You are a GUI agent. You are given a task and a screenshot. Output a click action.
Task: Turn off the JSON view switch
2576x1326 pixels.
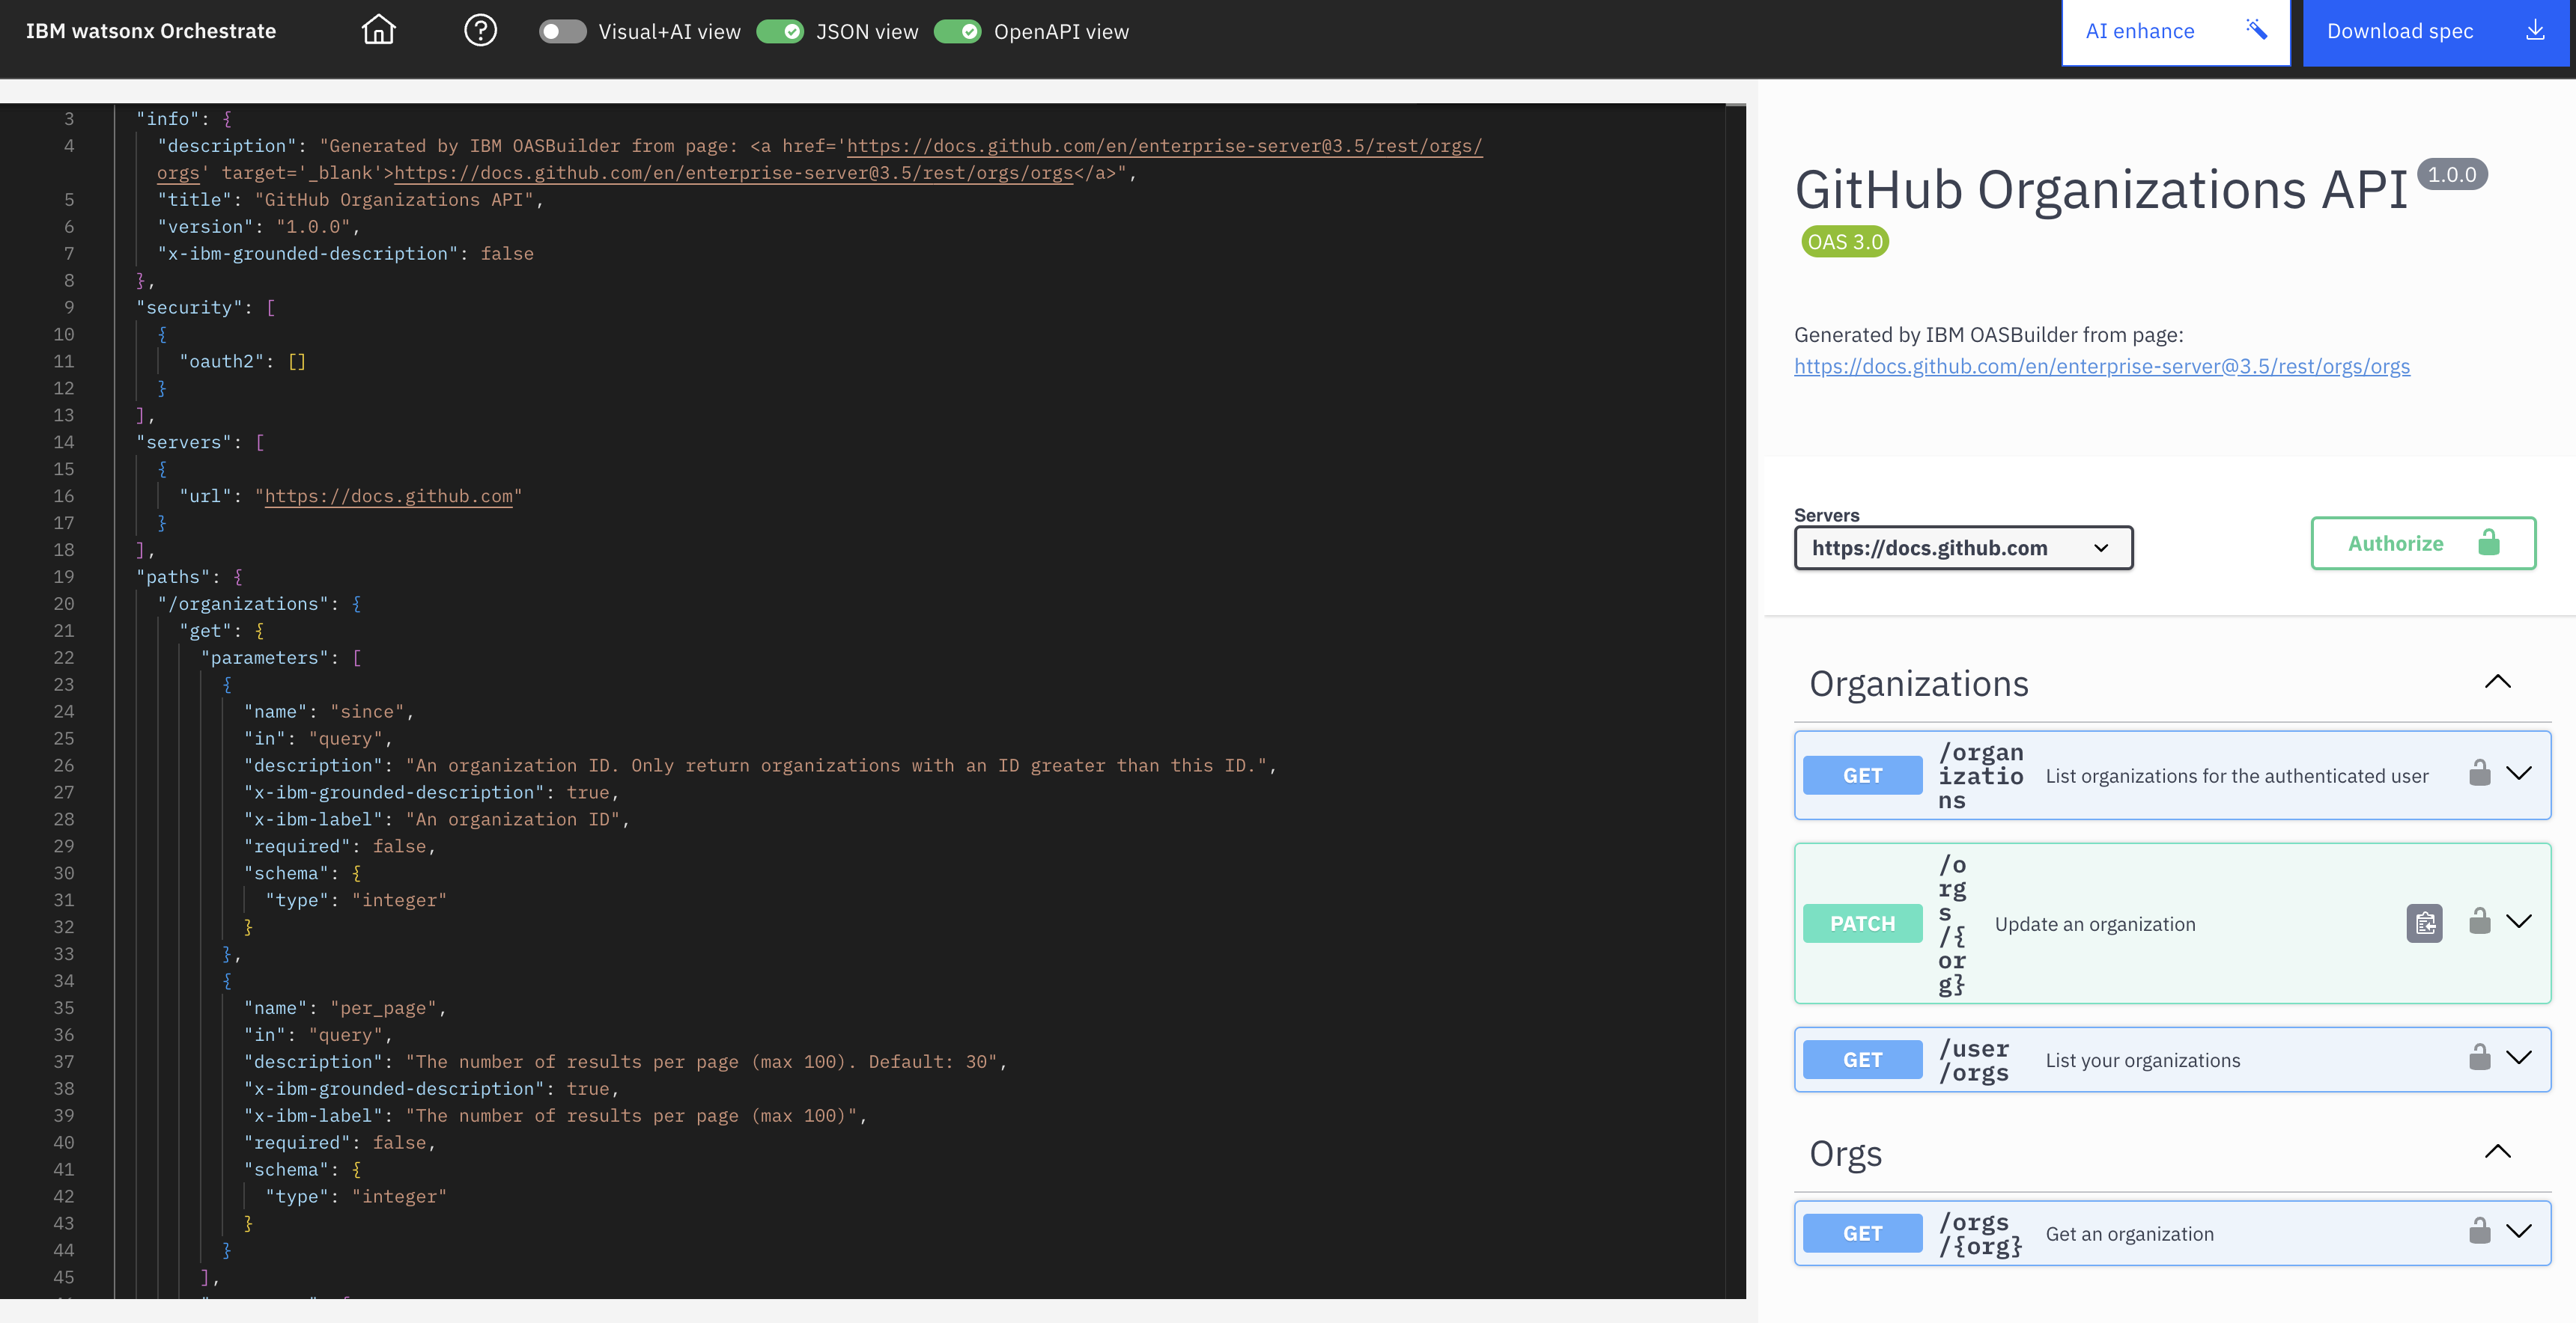[780, 31]
